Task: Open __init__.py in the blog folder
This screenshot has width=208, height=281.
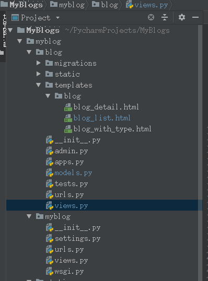Action: pos(77,140)
